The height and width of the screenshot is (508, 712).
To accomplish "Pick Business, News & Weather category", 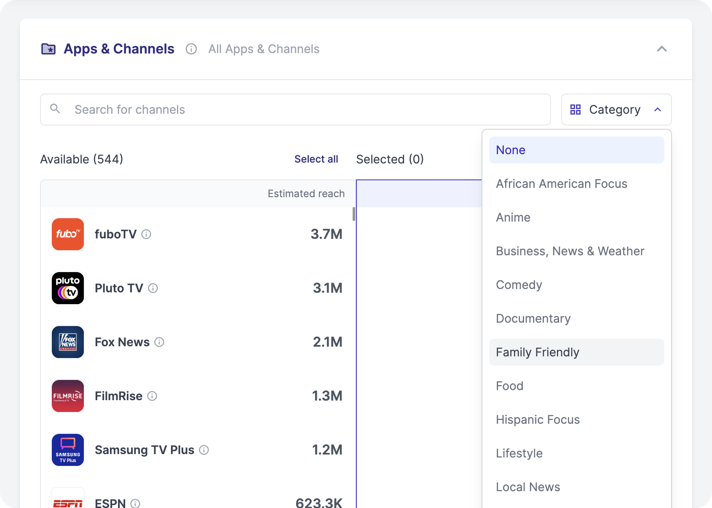I will 576,251.
